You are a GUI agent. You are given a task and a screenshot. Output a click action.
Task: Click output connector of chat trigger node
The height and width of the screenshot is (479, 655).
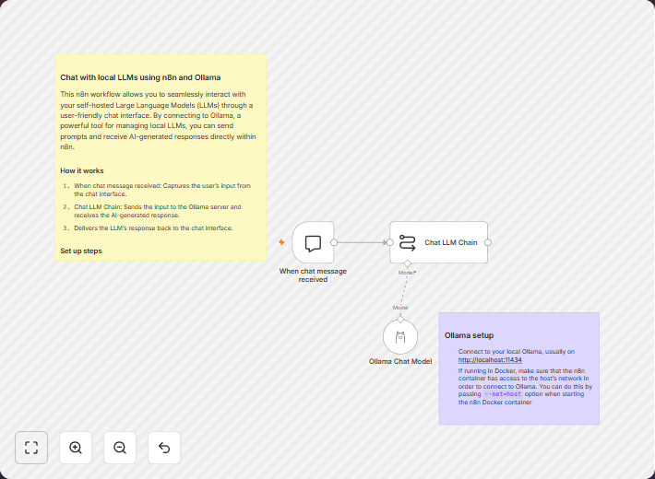[x=334, y=242]
